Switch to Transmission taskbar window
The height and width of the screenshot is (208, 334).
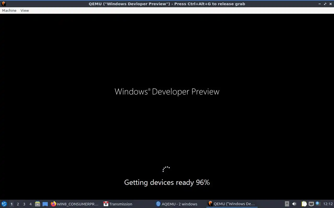click(x=118, y=204)
